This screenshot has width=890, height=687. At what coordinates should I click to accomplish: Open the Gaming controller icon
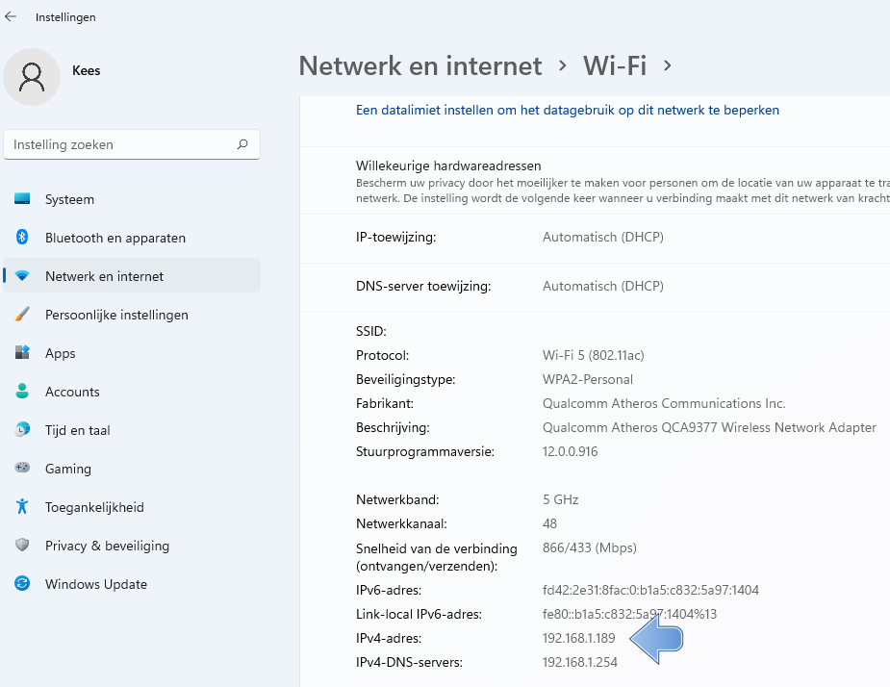(22, 468)
